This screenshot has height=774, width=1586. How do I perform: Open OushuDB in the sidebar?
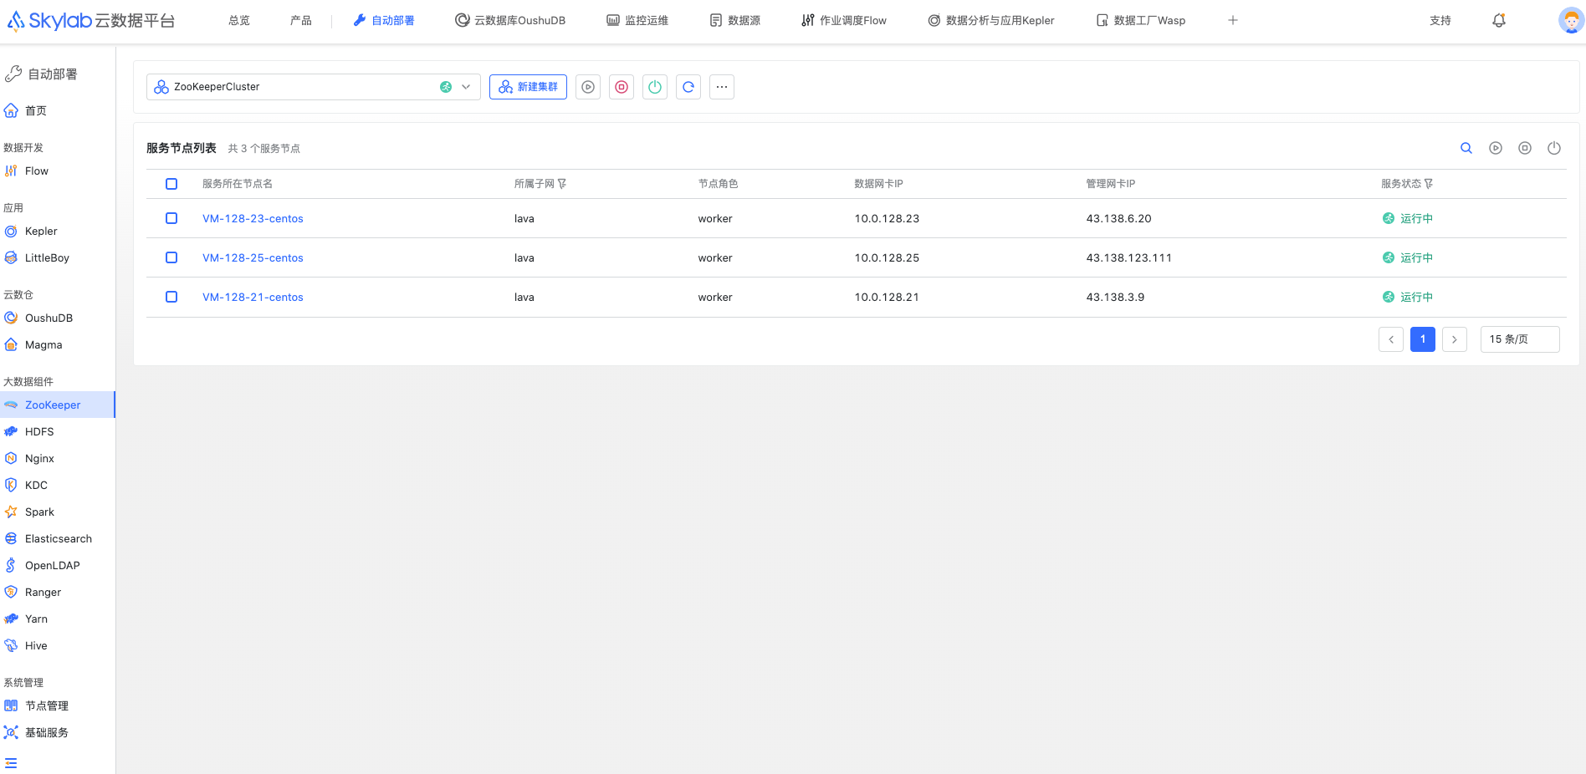[x=58, y=318]
